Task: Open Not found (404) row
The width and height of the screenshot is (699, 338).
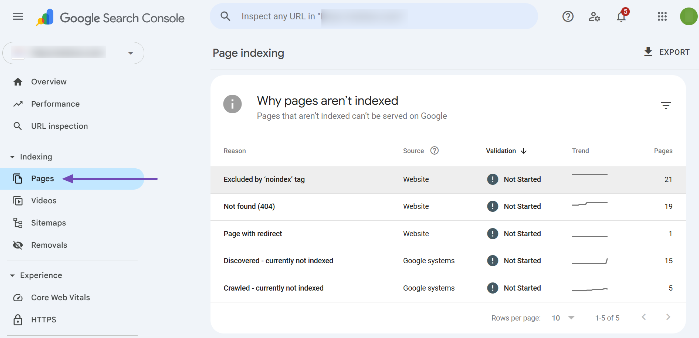Action: click(x=448, y=207)
